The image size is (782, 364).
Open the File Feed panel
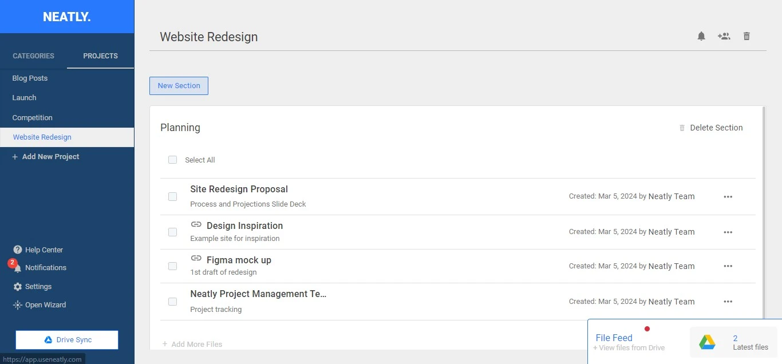coord(614,338)
